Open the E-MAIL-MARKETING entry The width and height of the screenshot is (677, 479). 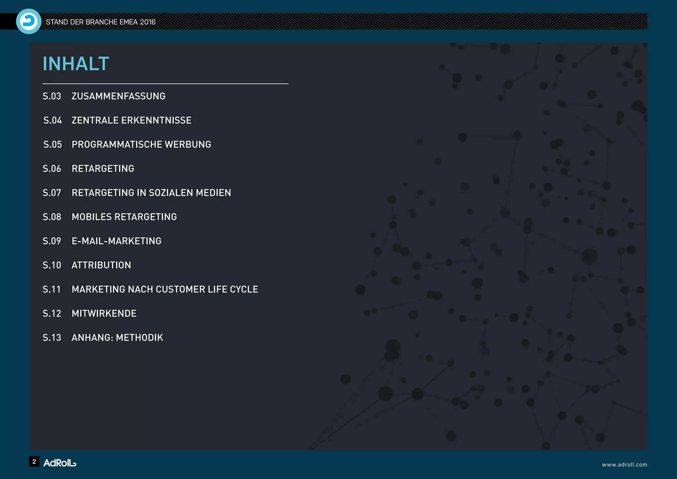(116, 241)
